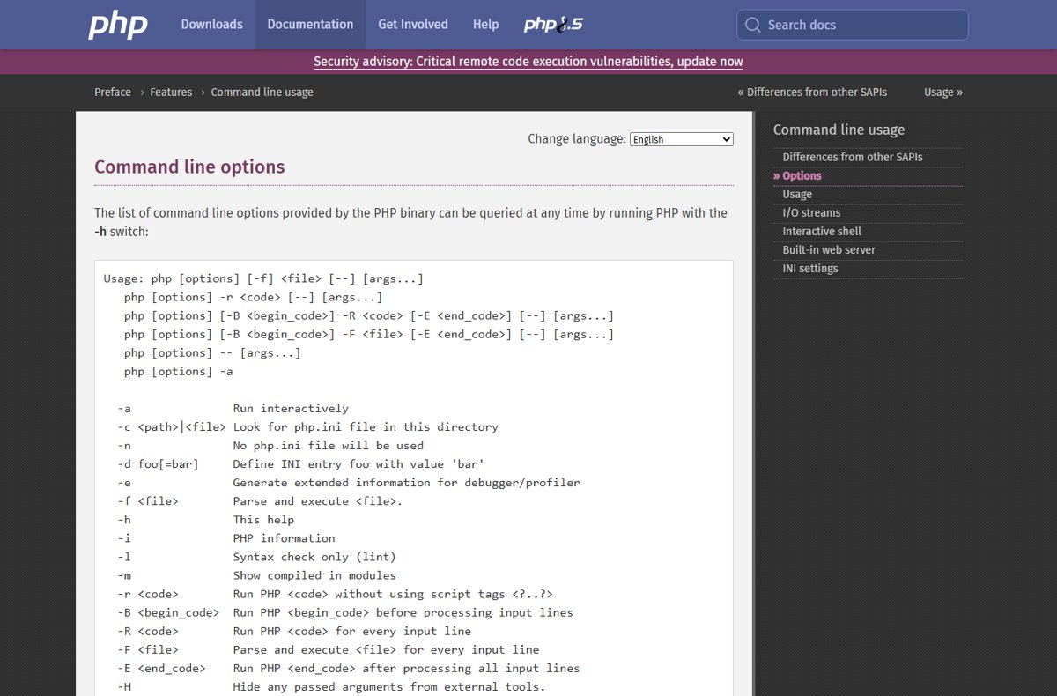This screenshot has width=1057, height=696.
Task: Open the Change language dropdown
Action: (681, 139)
